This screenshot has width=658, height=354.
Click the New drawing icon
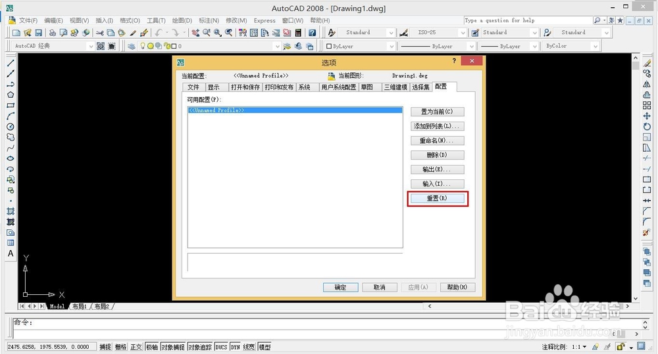pyautogui.click(x=16, y=33)
